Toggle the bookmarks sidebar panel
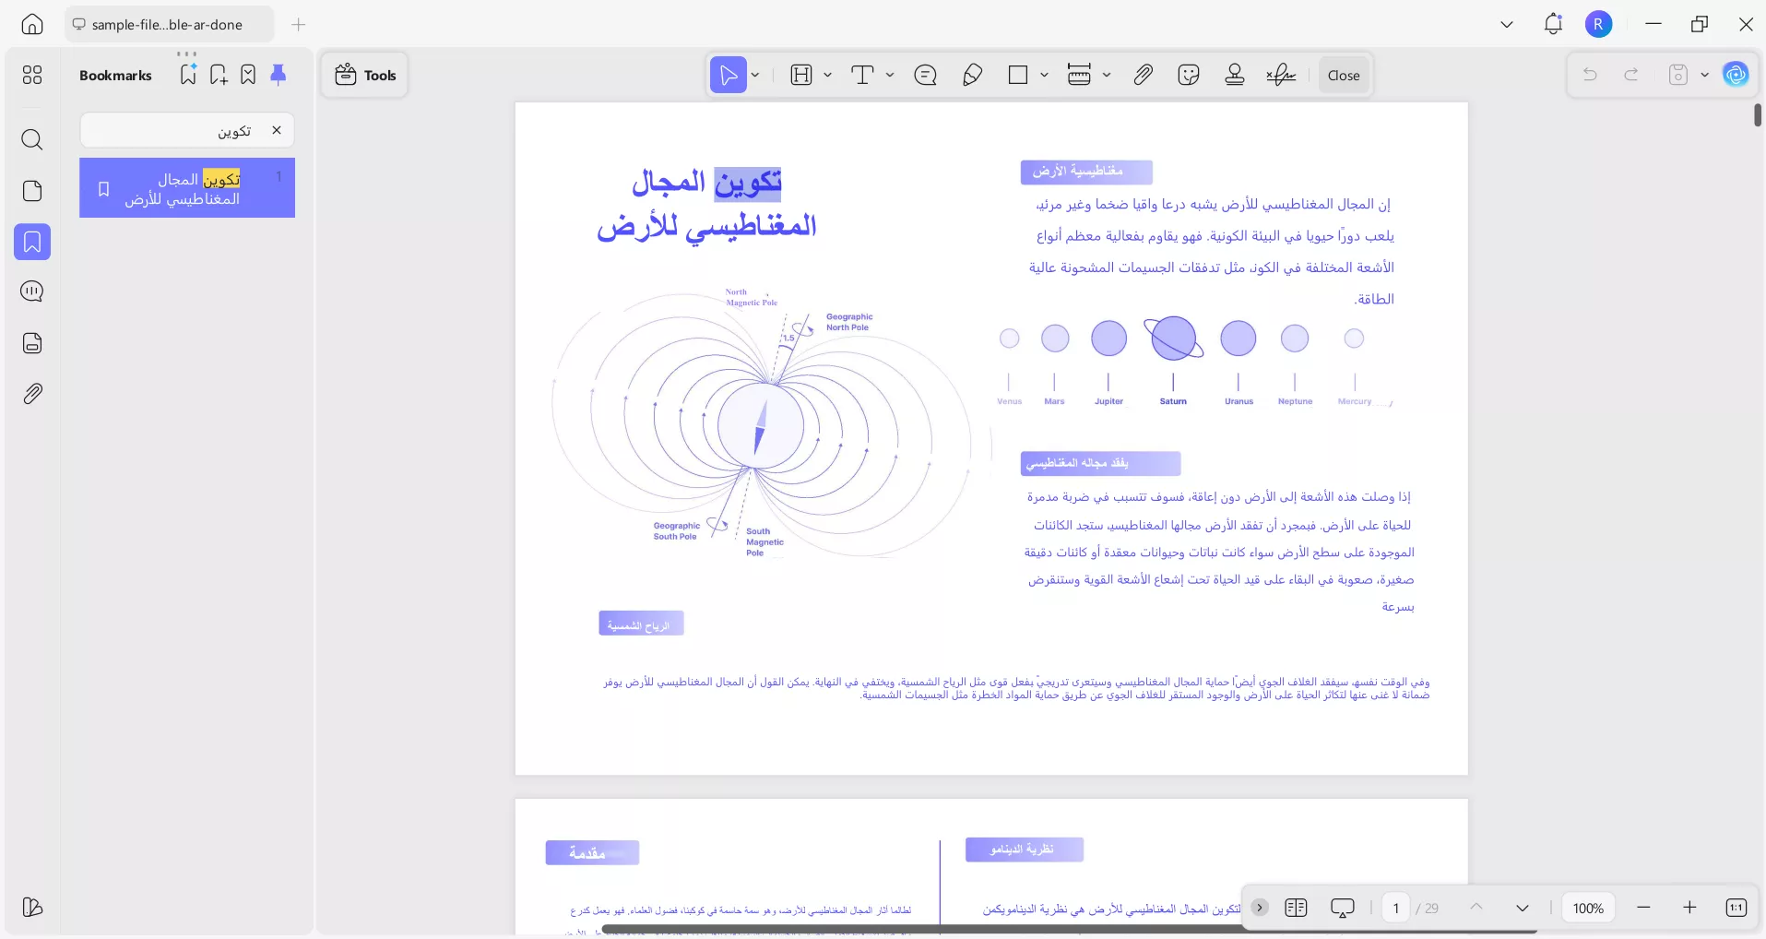 32,243
